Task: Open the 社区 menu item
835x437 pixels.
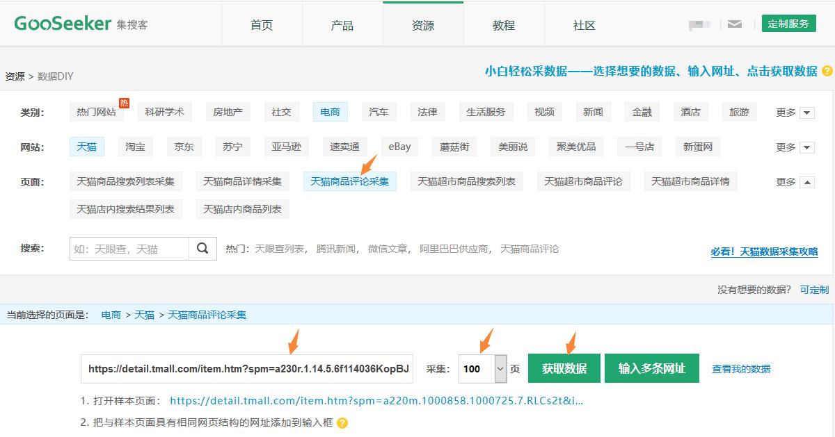Action: click(583, 23)
